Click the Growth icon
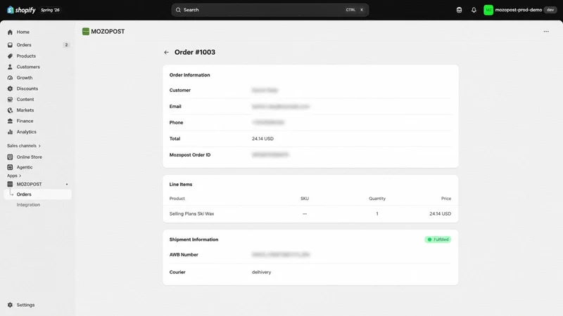The width and height of the screenshot is (563, 316). (10, 78)
